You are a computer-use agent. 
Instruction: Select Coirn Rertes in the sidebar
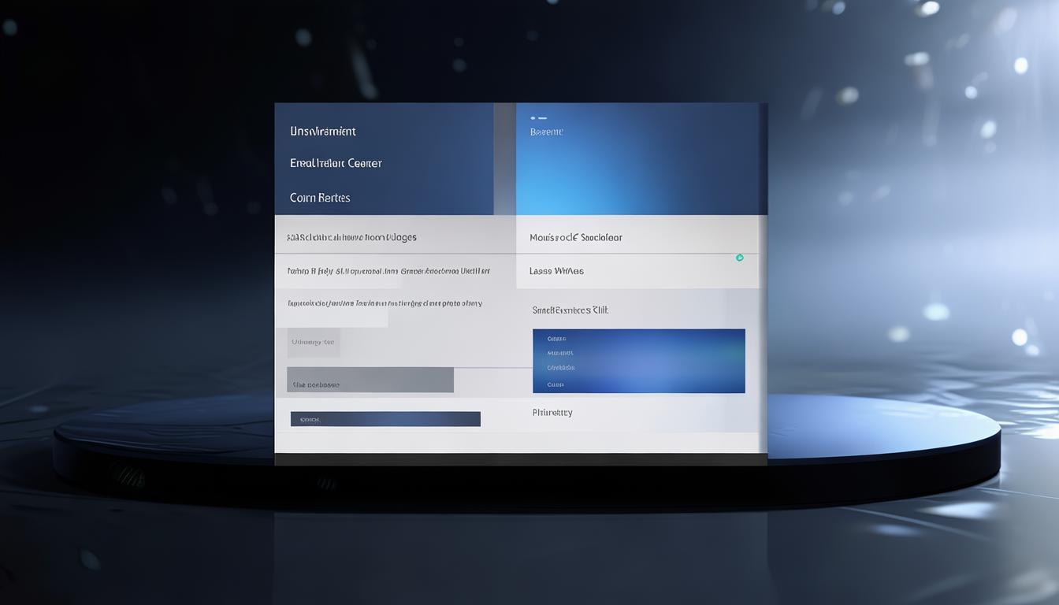click(x=320, y=198)
